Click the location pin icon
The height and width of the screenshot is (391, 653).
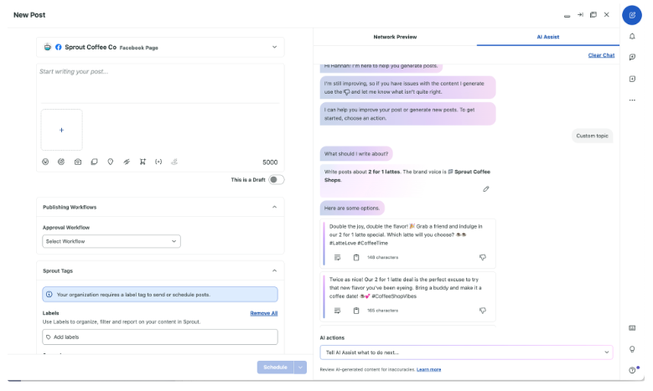(x=111, y=162)
